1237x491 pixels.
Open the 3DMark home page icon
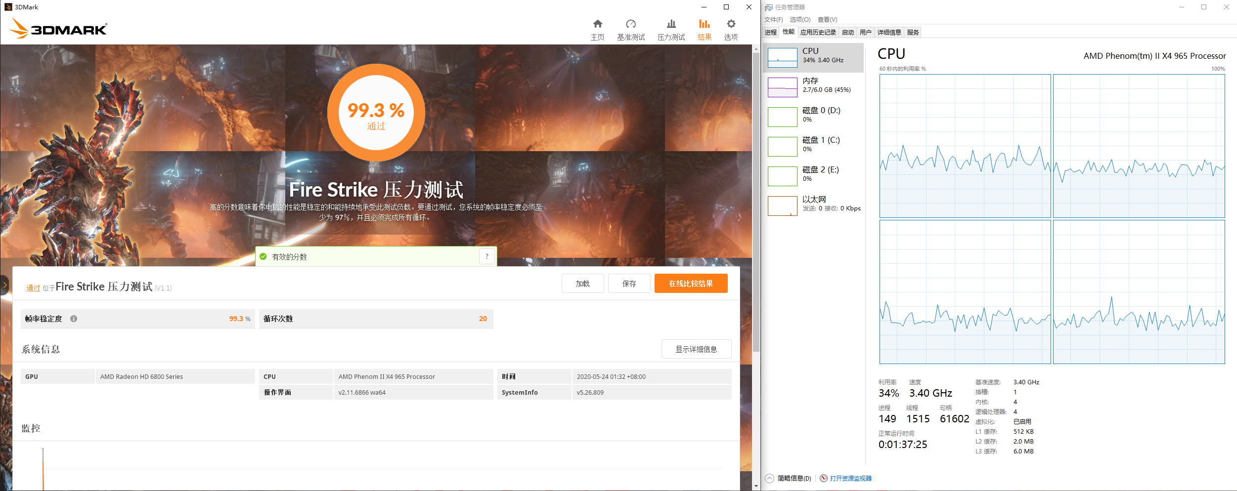[598, 24]
